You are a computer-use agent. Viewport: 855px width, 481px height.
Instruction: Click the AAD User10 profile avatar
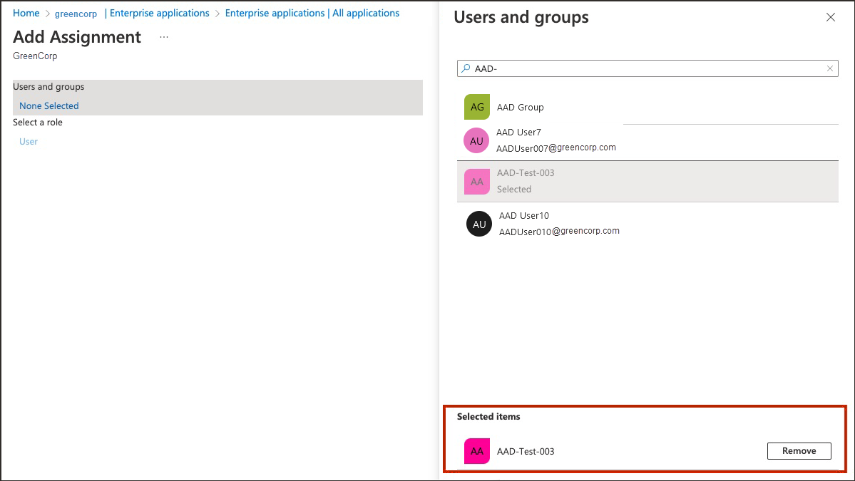[478, 224]
